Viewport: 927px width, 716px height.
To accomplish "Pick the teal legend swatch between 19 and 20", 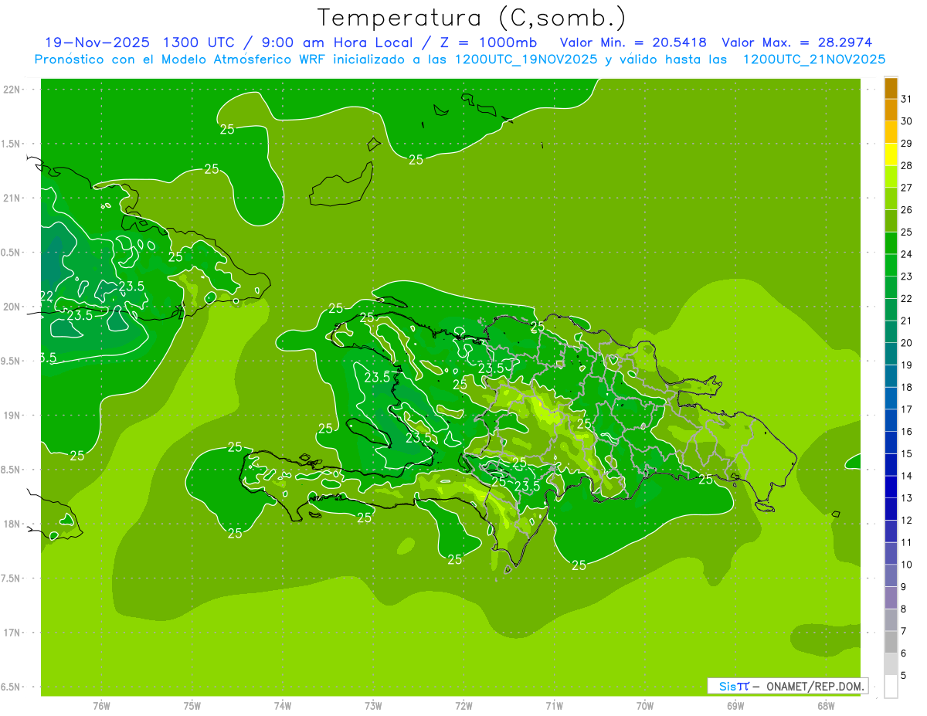I will (891, 355).
